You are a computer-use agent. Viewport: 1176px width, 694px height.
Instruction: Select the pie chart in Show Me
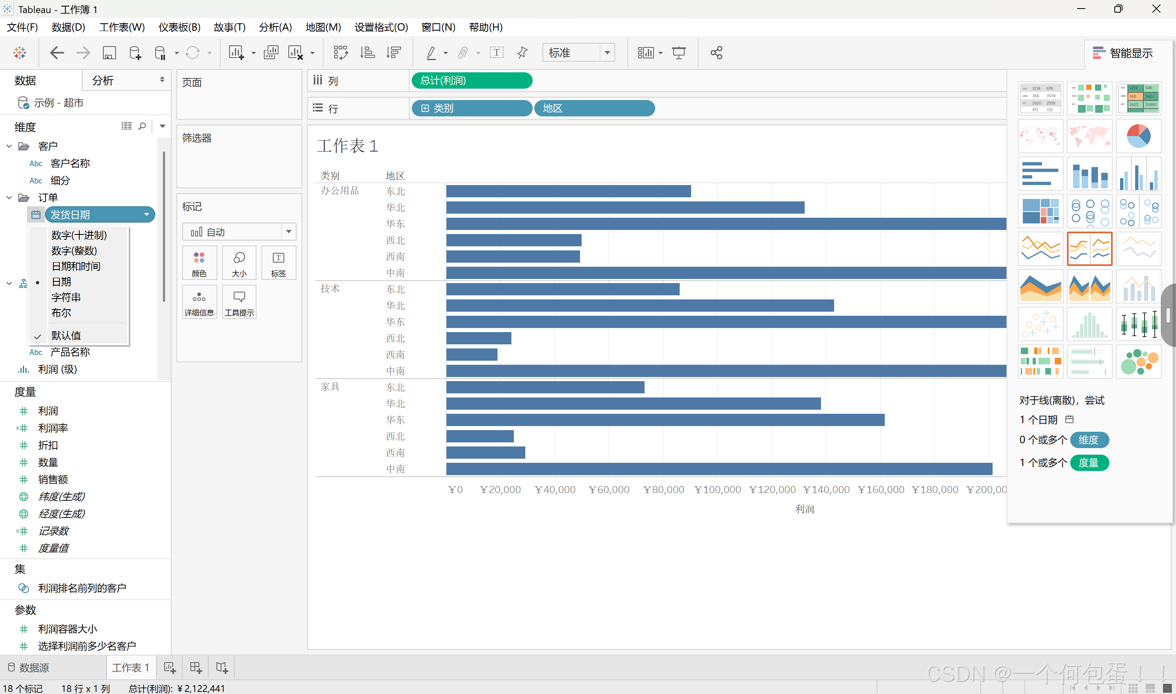1138,136
